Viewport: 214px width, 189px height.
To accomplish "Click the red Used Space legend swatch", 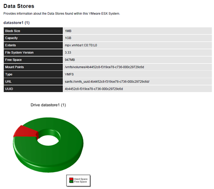I will tap(71, 179).
